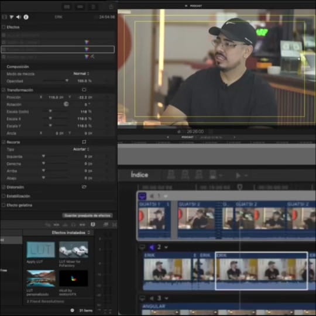Activate the Distorsión on-screen controls icon

coord(84,187)
